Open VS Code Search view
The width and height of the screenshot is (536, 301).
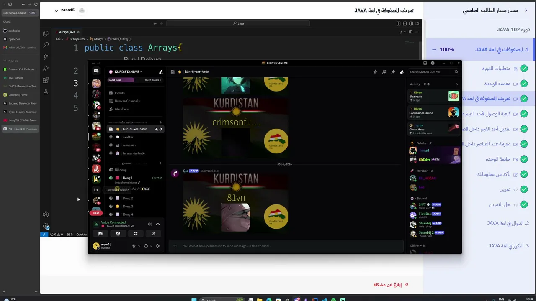click(46, 45)
